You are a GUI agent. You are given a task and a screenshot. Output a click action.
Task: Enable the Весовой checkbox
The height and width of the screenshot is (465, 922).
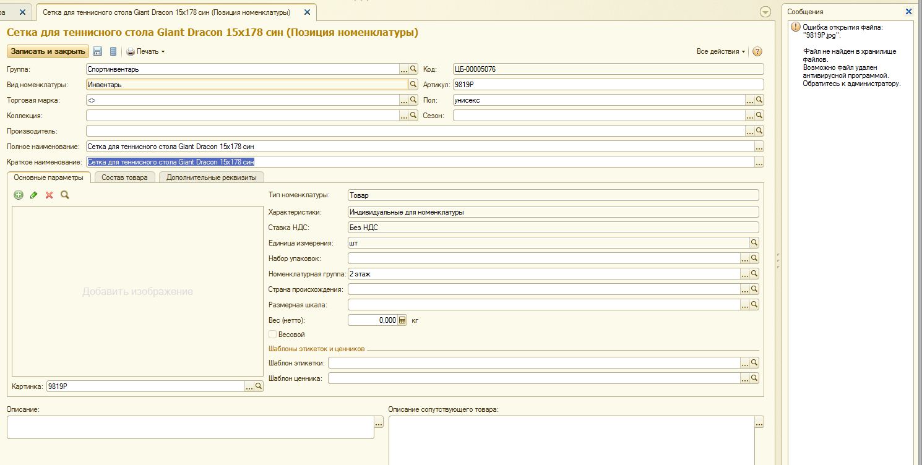tap(273, 335)
